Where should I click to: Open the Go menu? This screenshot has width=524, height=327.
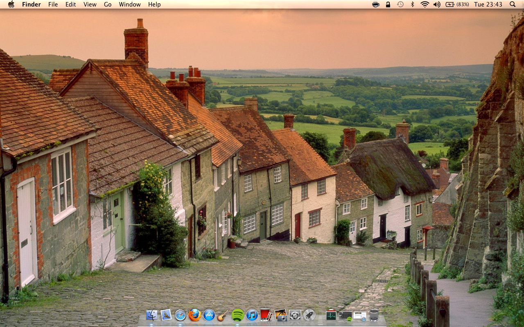pyautogui.click(x=108, y=4)
